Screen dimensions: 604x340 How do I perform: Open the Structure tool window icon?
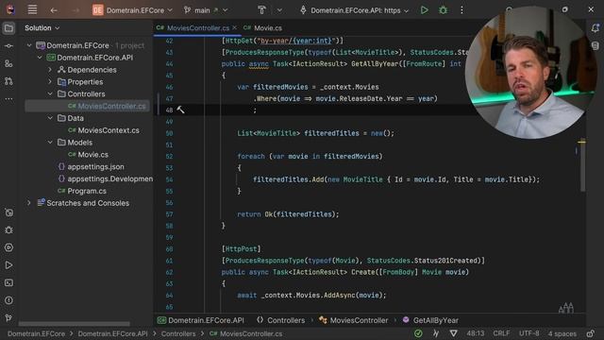click(x=8, y=63)
